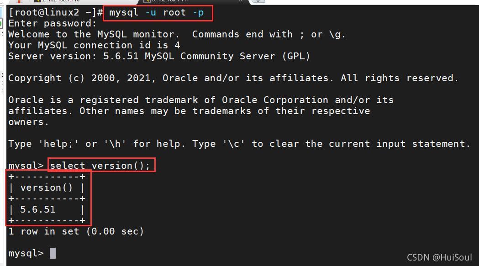This screenshot has height=266, width=479.
Task: Click the 5.6.51 value in result table
Action: point(38,209)
